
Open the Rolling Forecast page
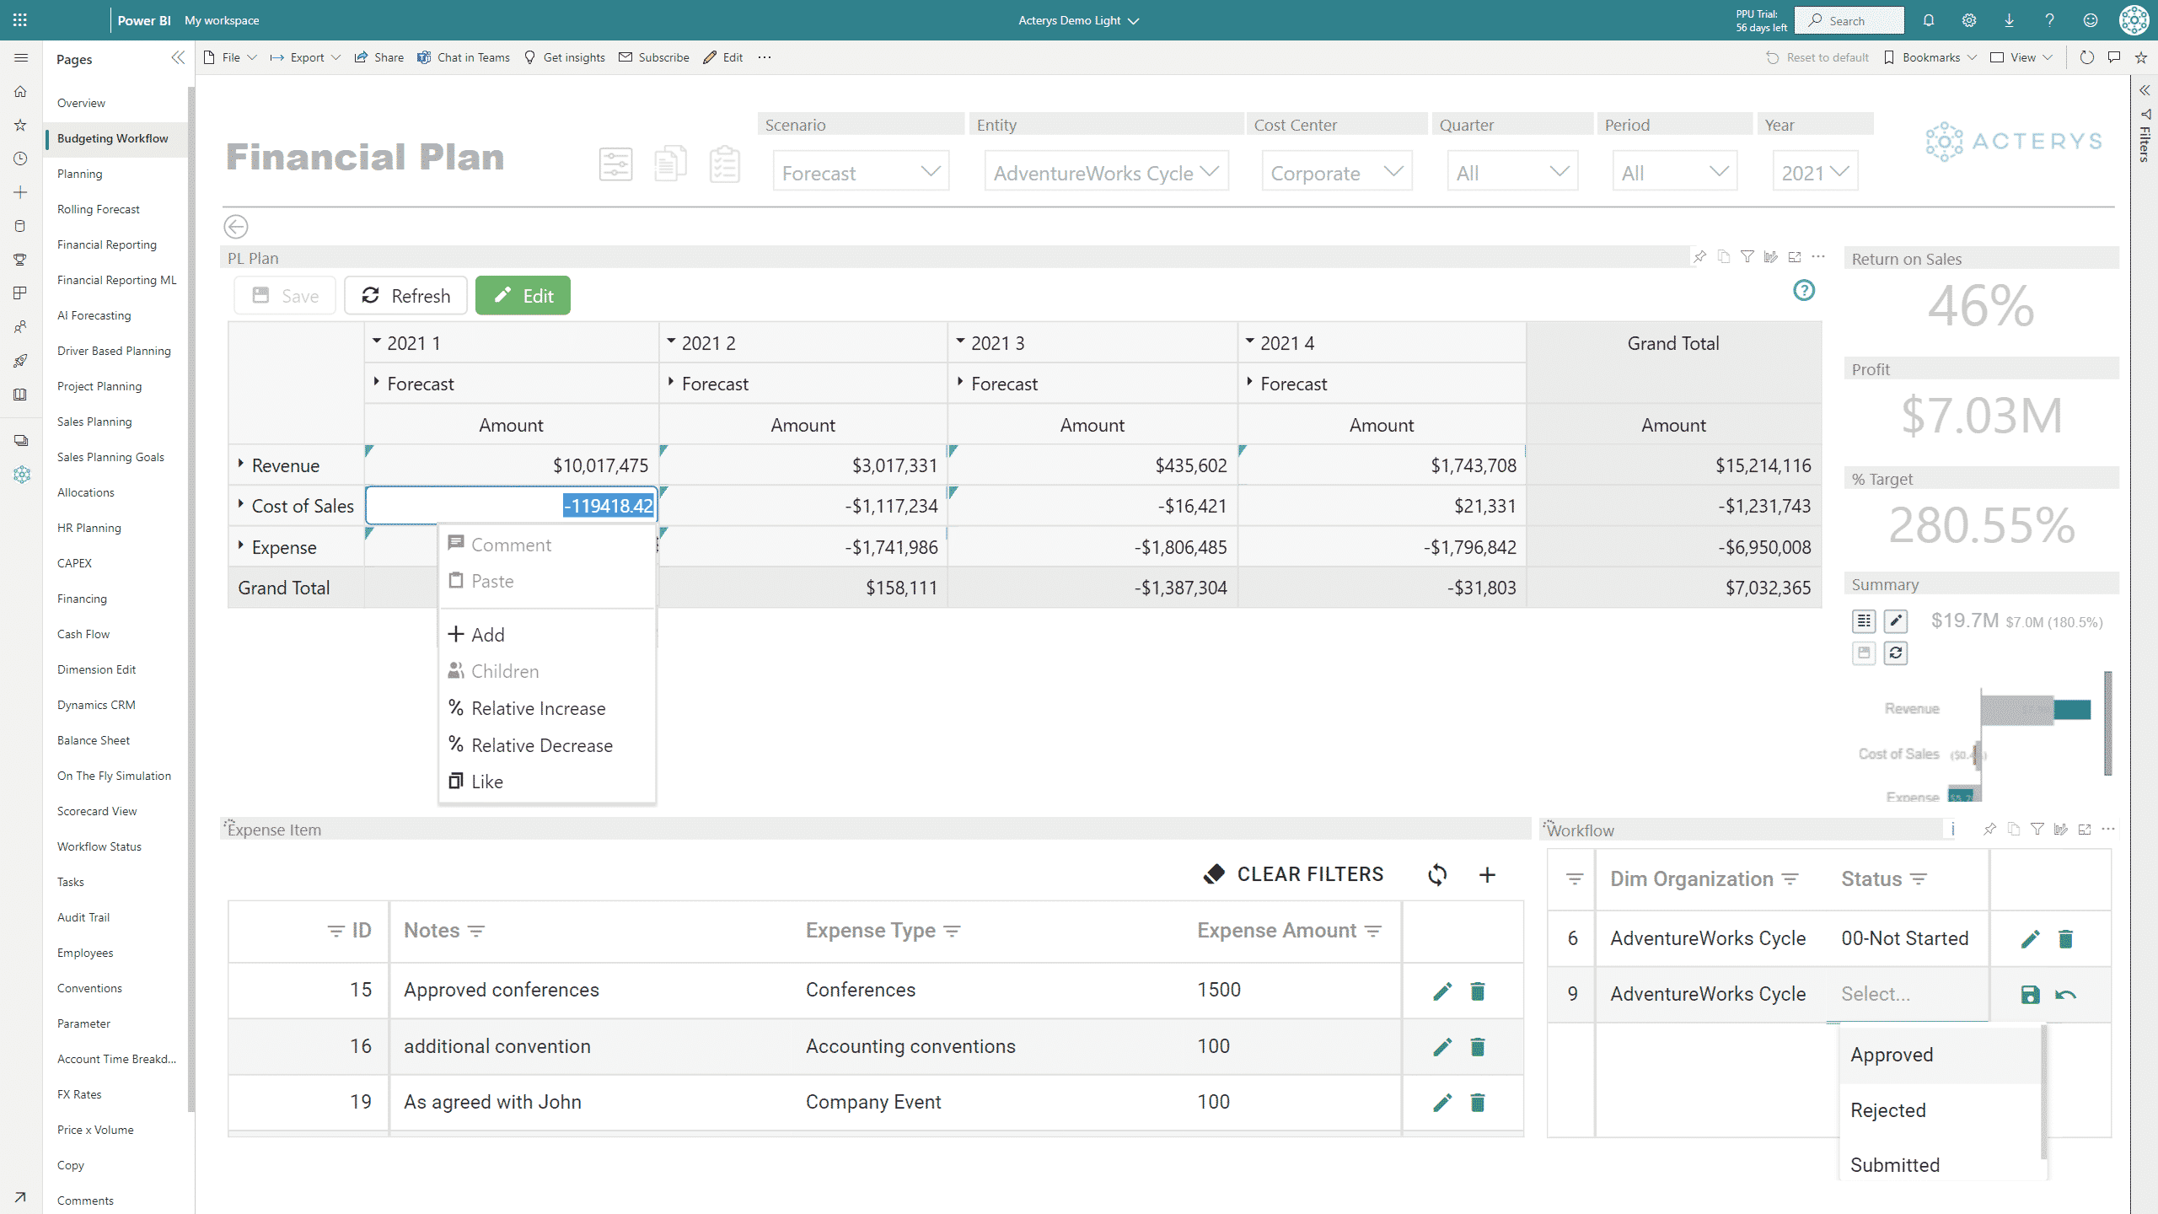pos(99,209)
